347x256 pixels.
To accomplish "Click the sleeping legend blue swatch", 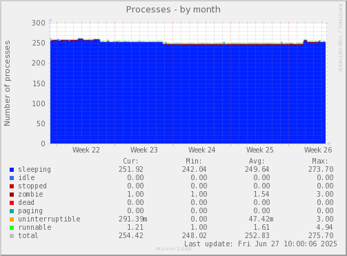I will pos(12,170).
